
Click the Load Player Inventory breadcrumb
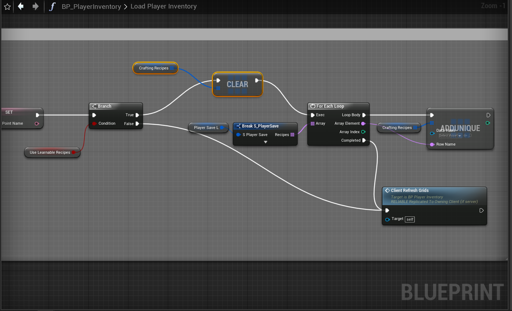pos(164,6)
